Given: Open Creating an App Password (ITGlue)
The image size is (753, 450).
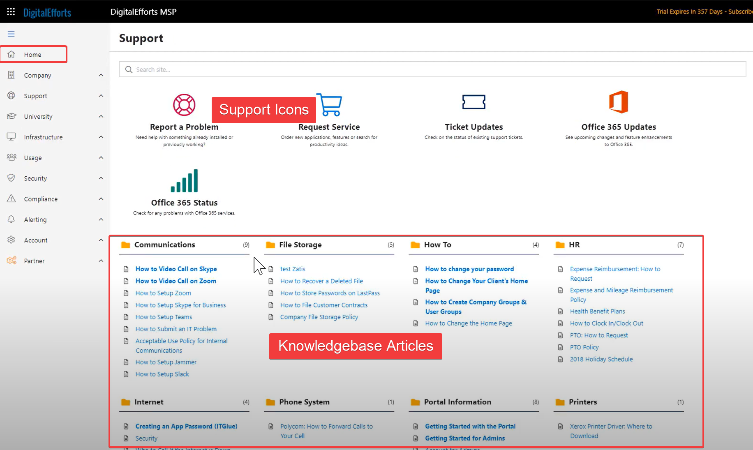Looking at the screenshot, I should (x=187, y=426).
